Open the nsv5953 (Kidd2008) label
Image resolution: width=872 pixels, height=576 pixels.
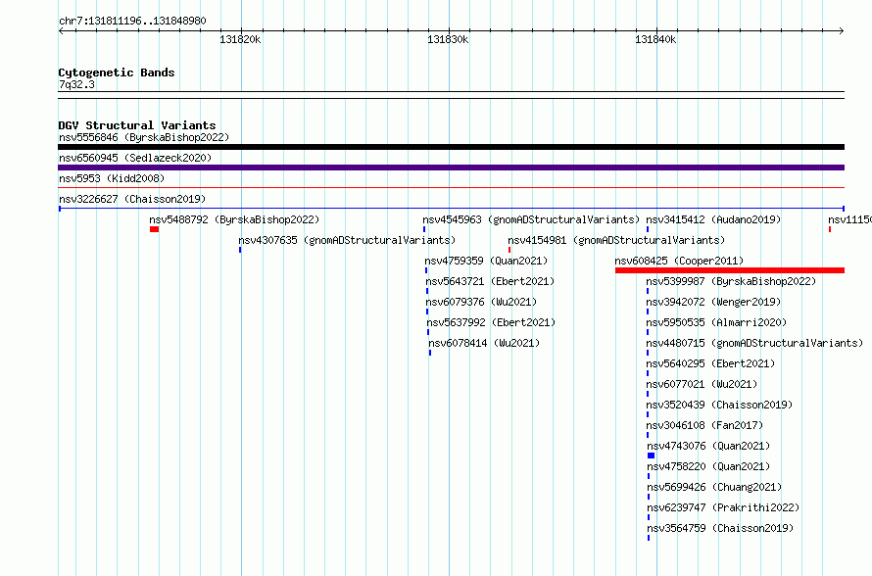pyautogui.click(x=112, y=178)
